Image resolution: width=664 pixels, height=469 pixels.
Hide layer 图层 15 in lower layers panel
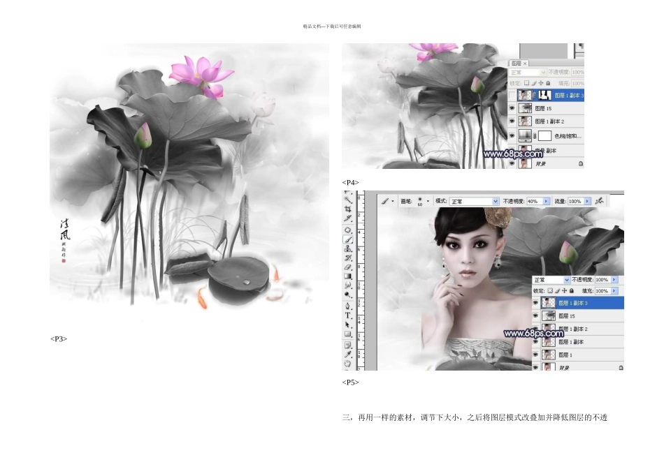(536, 316)
